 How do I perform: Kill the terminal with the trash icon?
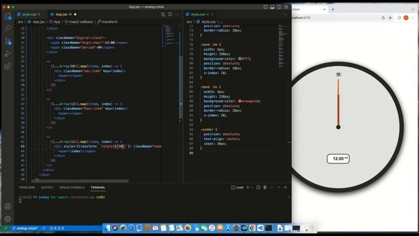(x=264, y=187)
